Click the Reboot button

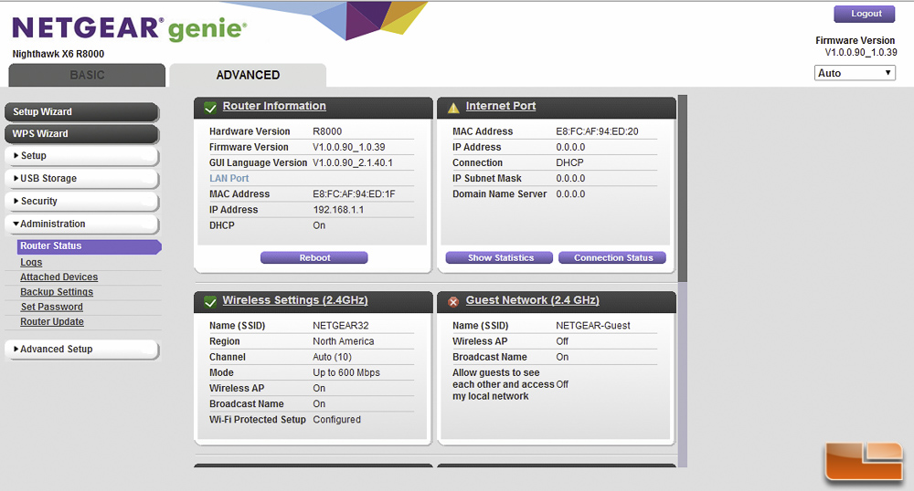point(314,257)
